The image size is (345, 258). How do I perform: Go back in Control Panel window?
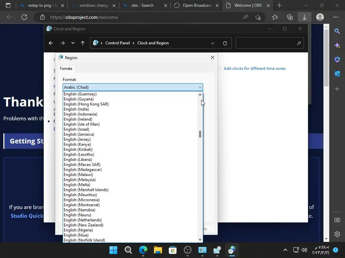pos(51,43)
